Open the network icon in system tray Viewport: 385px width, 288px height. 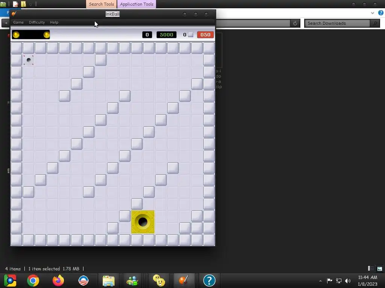(339, 280)
